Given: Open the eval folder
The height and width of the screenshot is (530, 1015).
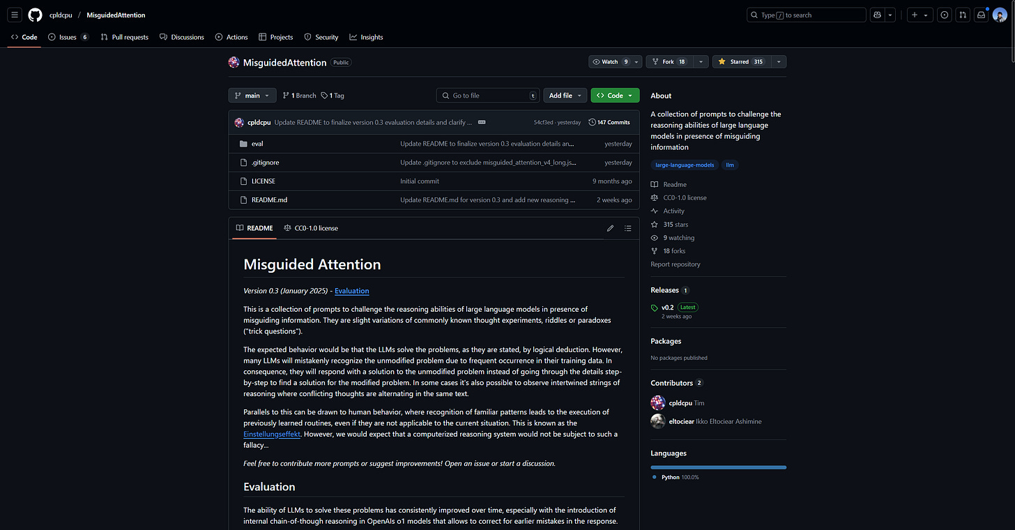Looking at the screenshot, I should point(257,144).
